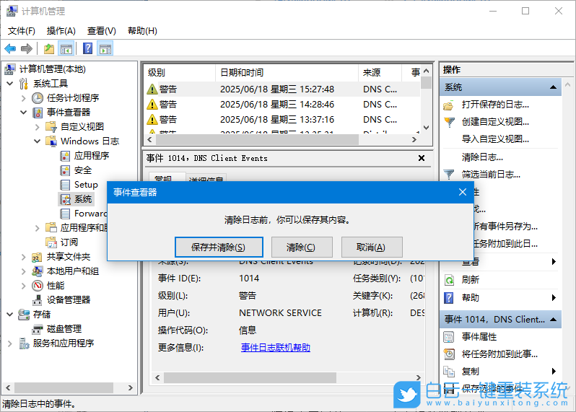Expand the 帮助 submenu arrow in actions
576x412 pixels.
tap(554, 297)
